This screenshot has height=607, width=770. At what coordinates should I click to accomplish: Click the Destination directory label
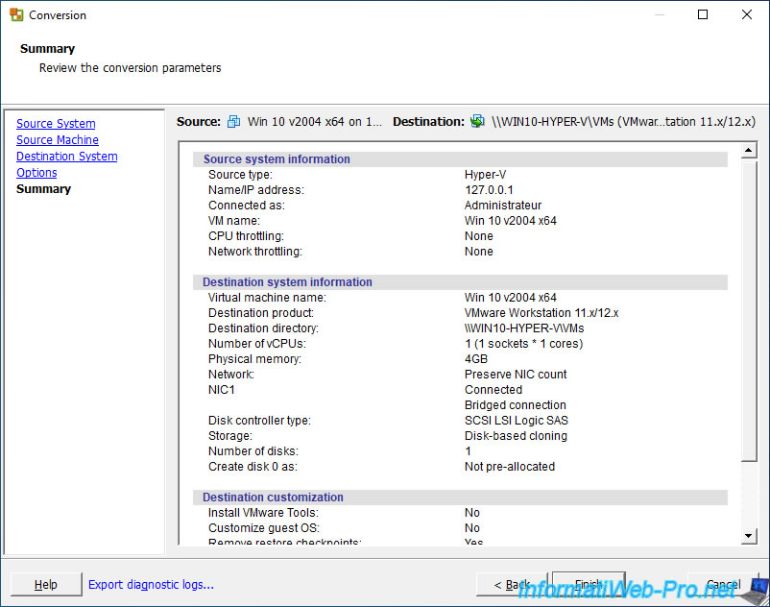(263, 328)
